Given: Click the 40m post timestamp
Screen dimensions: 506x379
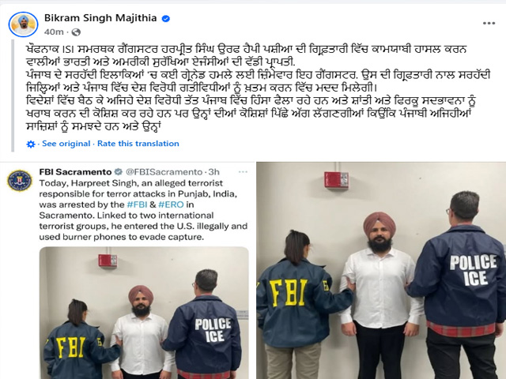Looking at the screenshot, I should pos(54,32).
